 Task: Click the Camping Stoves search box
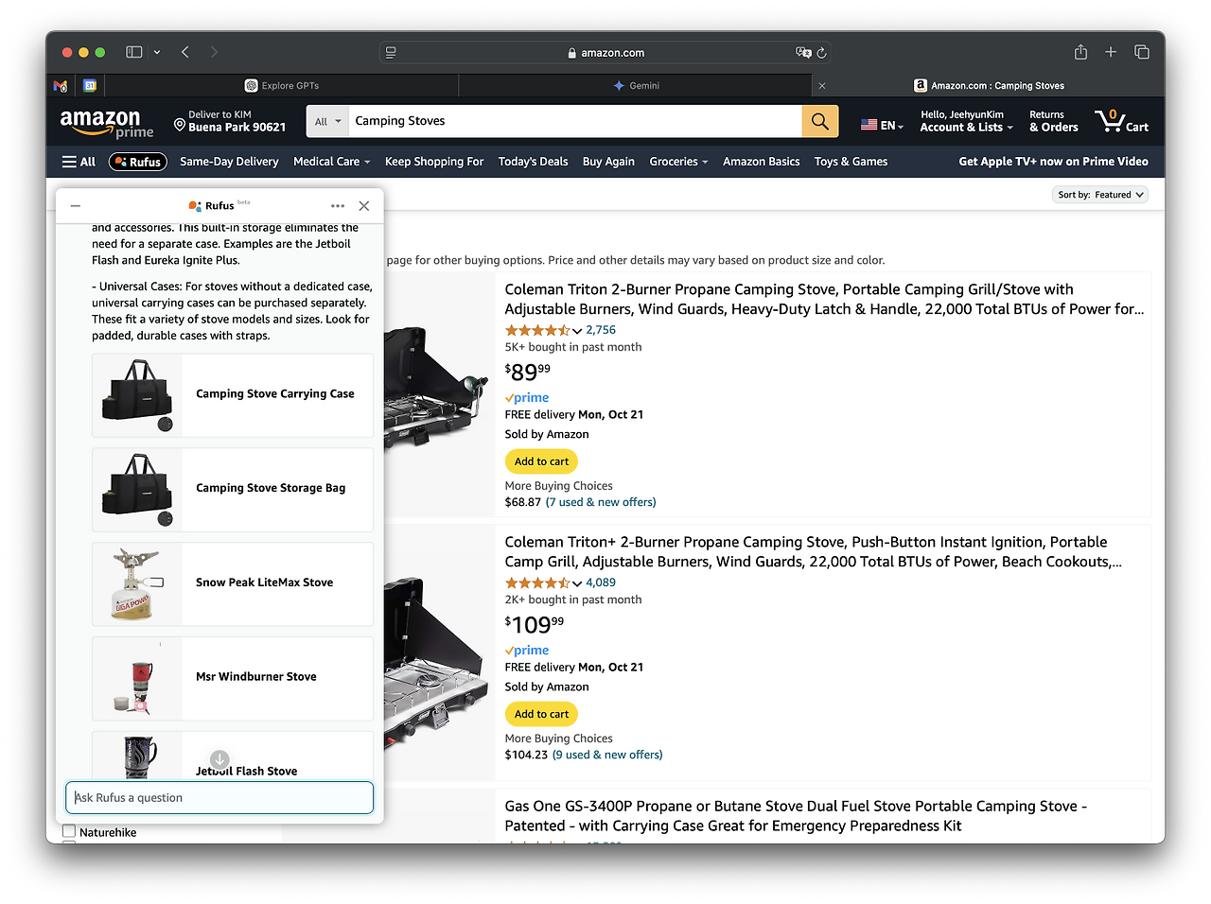(x=575, y=121)
